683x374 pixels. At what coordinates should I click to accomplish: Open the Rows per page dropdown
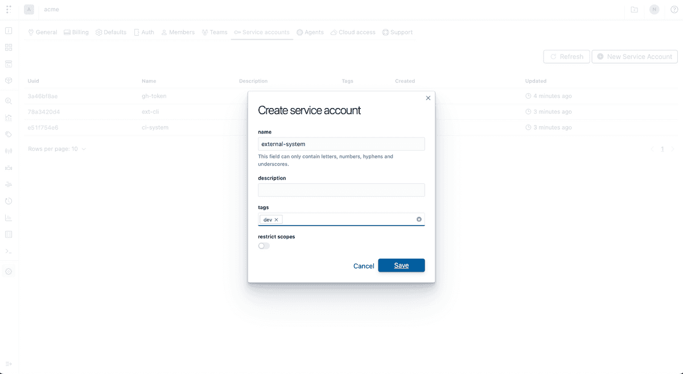57,149
